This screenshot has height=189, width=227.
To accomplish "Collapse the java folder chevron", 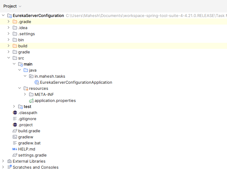I will tap(19, 70).
